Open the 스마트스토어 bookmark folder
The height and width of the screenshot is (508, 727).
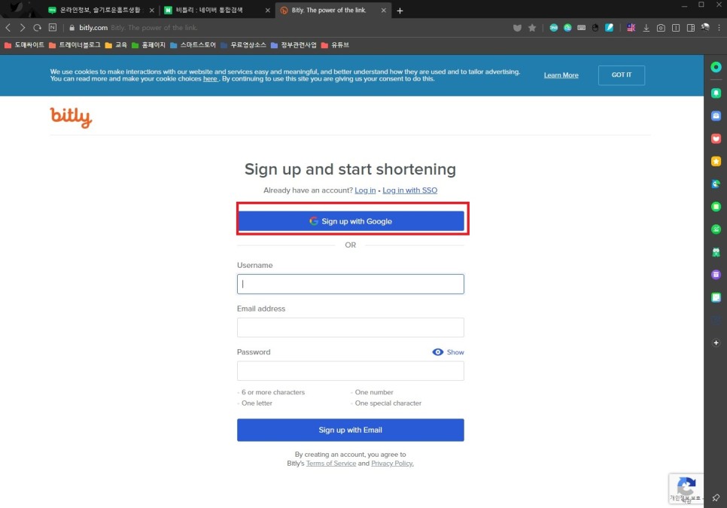(193, 45)
